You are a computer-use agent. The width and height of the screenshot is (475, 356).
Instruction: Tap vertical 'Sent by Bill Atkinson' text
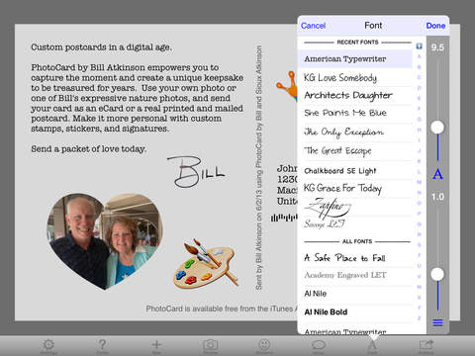point(259,168)
